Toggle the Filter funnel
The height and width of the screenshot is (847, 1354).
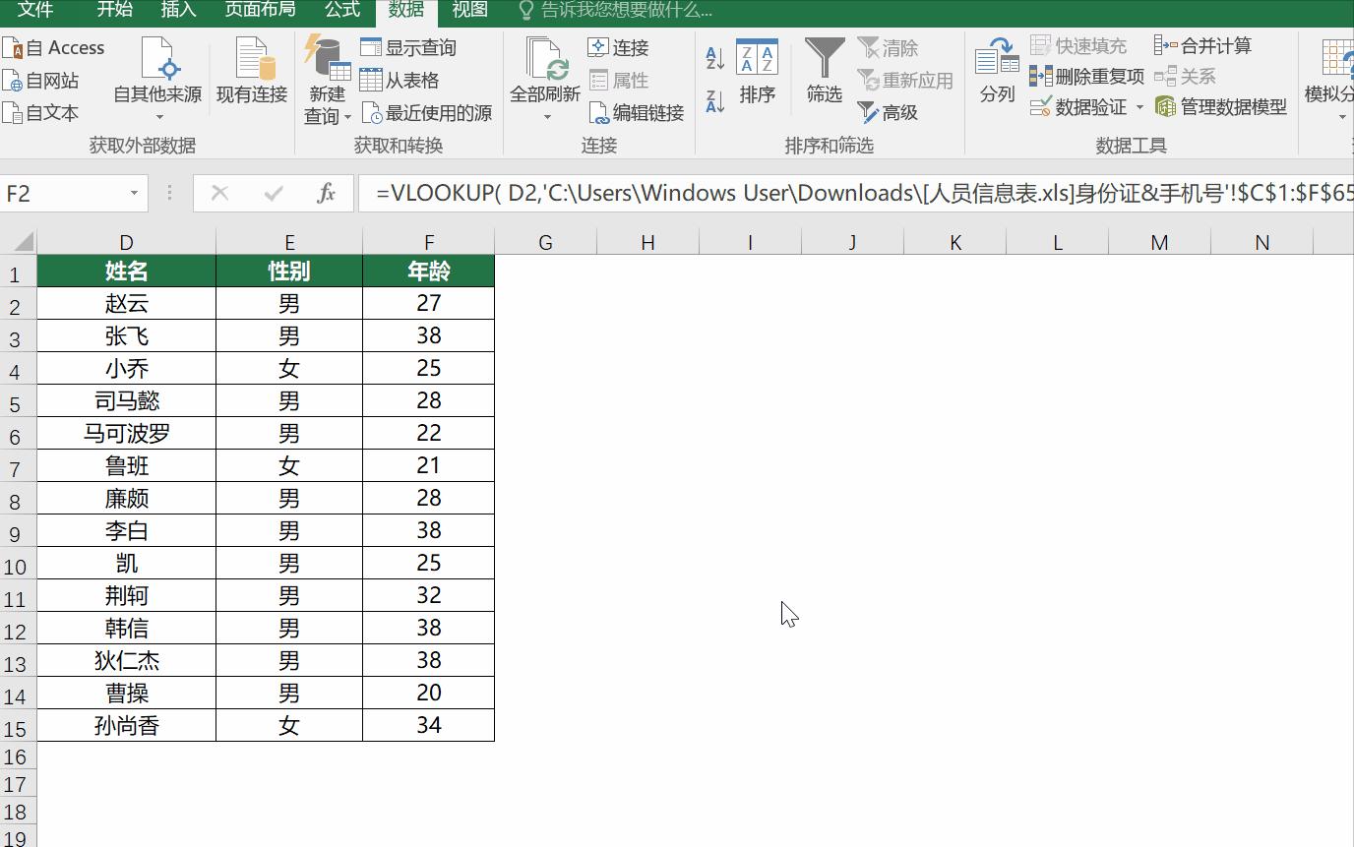click(825, 71)
